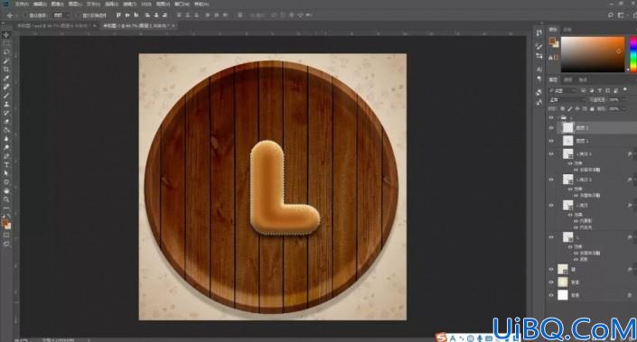Select the Zoom tool
Image resolution: width=637 pixels, height=342 pixels.
(x=6, y=199)
